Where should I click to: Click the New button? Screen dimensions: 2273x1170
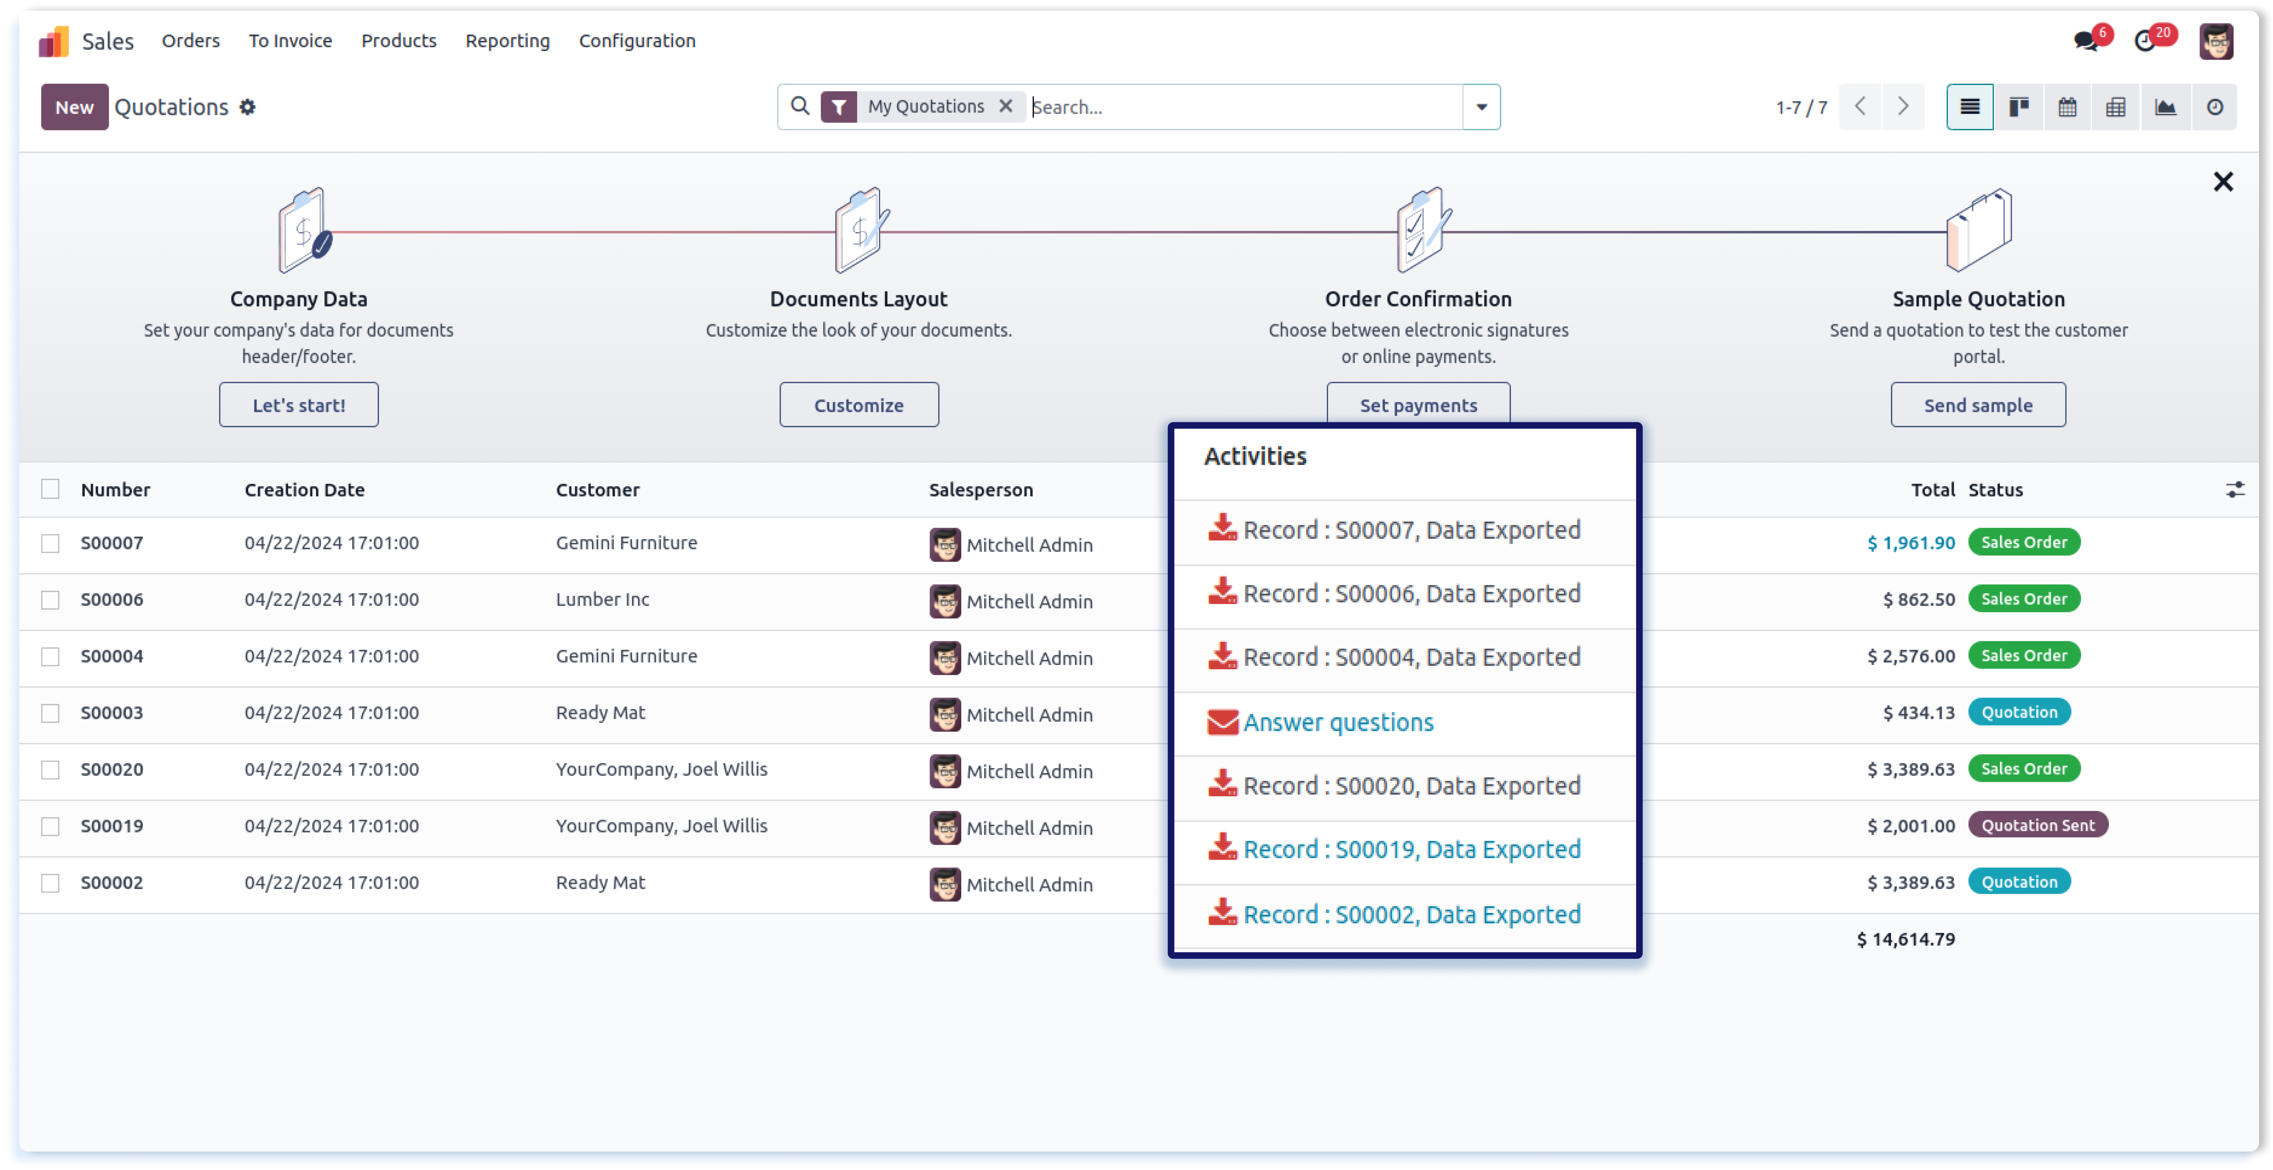74,107
